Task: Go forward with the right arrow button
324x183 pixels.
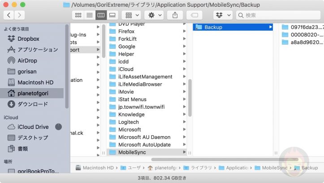Action: pyautogui.click(x=19, y=15)
